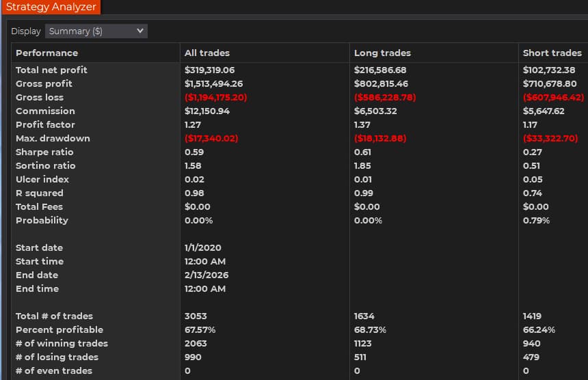Image resolution: width=588 pixels, height=380 pixels.
Task: Click Long profit factor 1.37
Action: (x=362, y=125)
